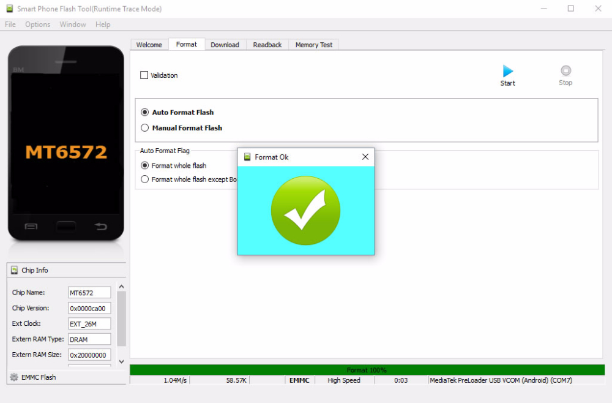Click the blue Start play icon
612x403 pixels.
point(508,71)
